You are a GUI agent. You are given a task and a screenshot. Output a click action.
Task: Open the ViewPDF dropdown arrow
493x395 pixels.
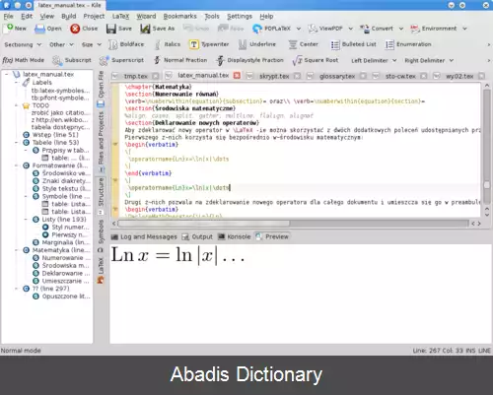pos(350,29)
